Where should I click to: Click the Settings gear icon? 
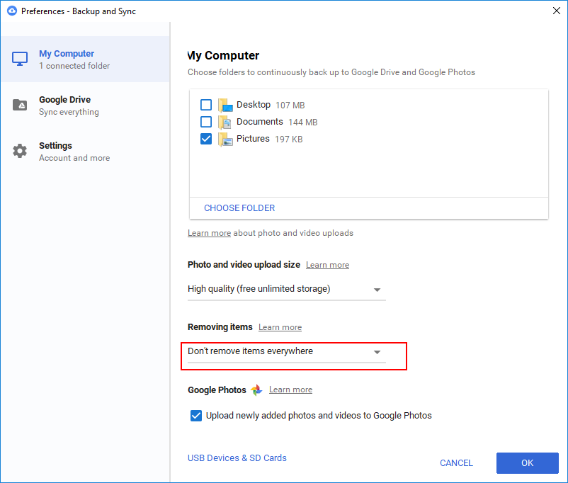pyautogui.click(x=20, y=152)
